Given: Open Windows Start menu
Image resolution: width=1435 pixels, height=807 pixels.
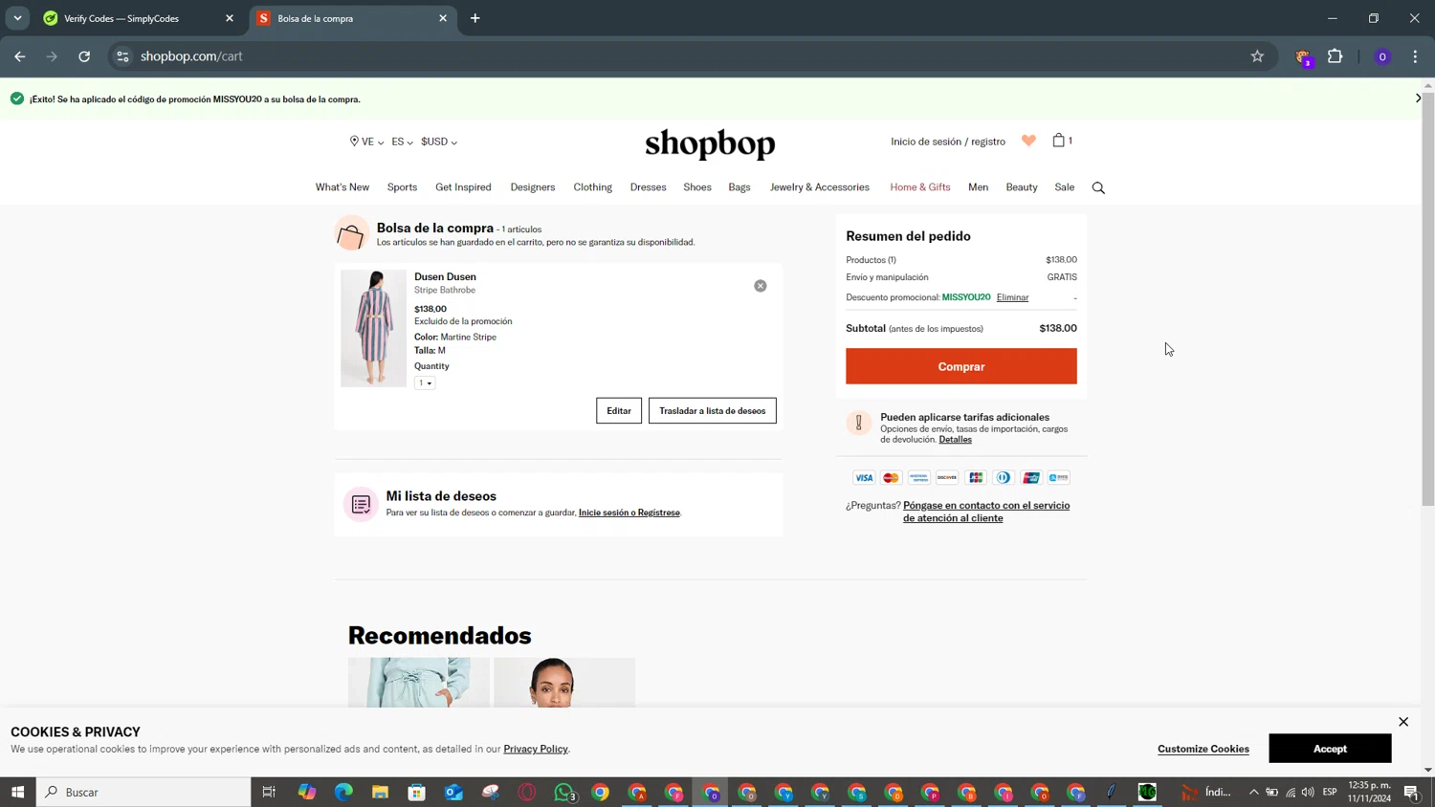Looking at the screenshot, I should click(17, 792).
